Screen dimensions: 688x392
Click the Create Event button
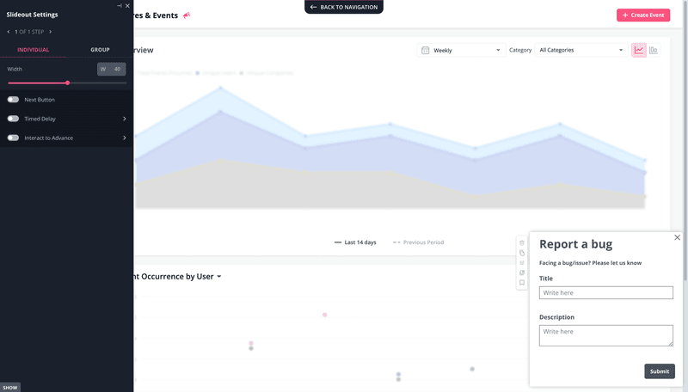[x=642, y=15]
